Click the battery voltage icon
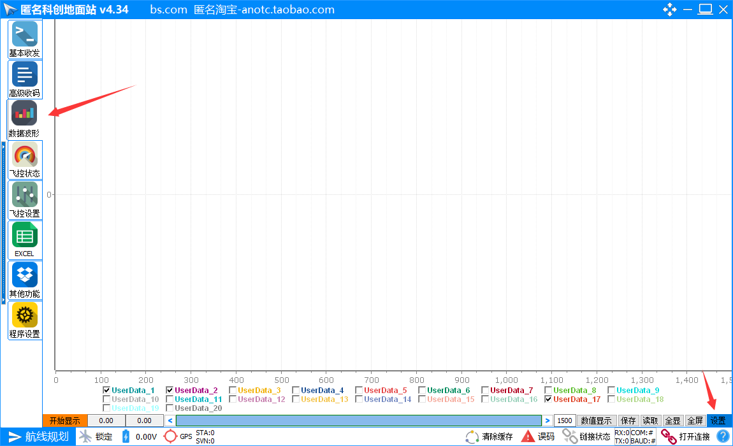Viewport: 733px width, 446px height. pos(126,436)
